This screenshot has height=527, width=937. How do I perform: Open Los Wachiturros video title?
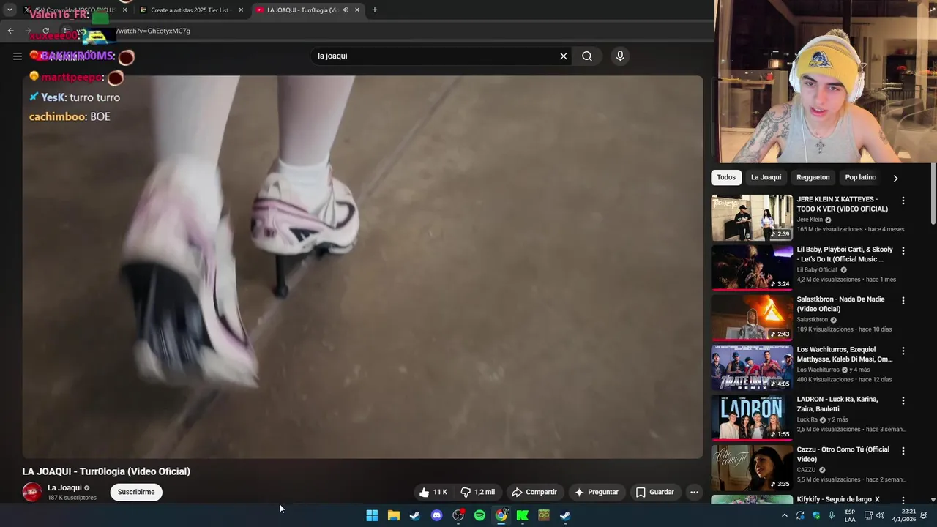844,354
